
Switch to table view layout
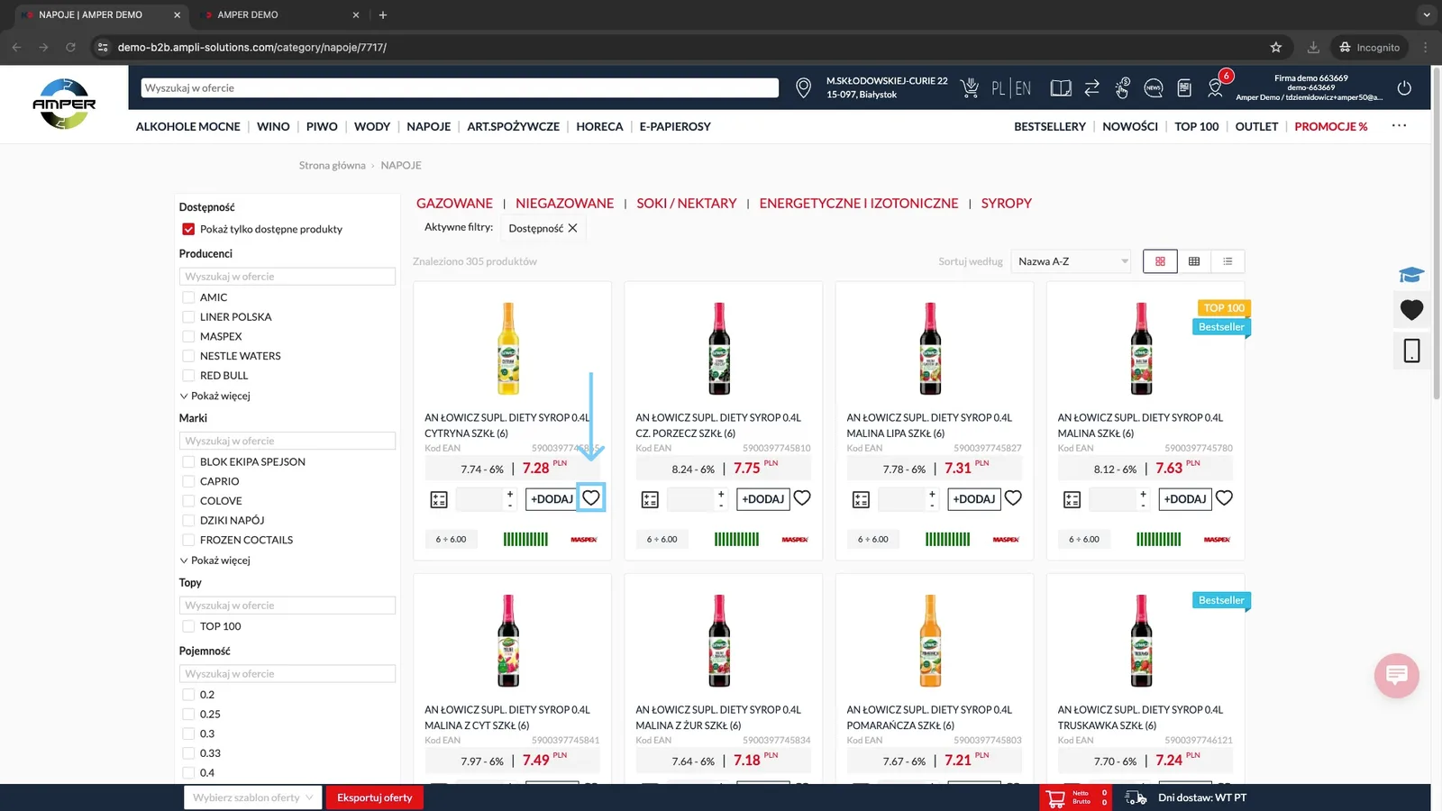pyautogui.click(x=1194, y=261)
